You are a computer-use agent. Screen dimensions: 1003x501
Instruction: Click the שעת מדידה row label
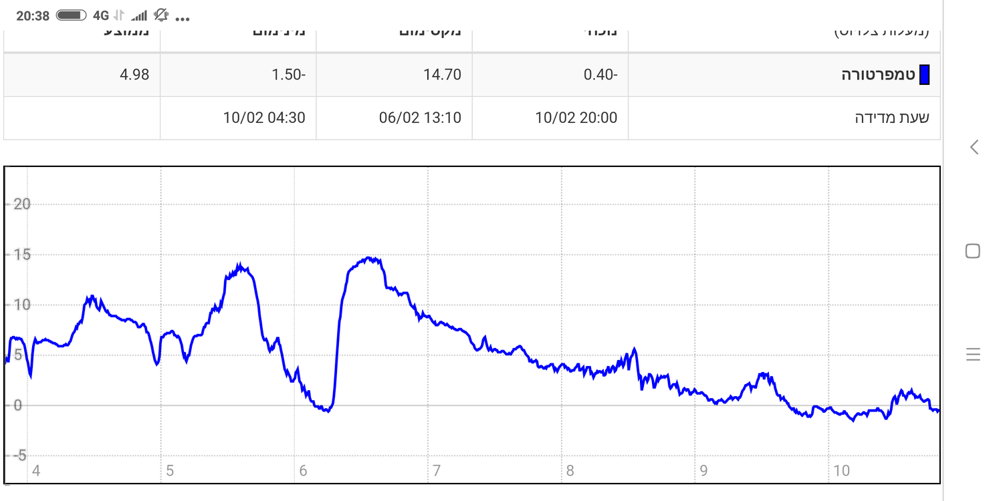(x=892, y=118)
